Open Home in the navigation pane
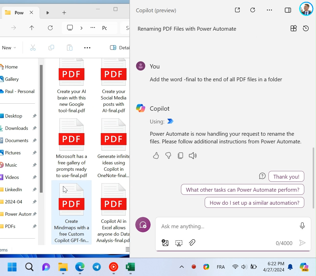Image resolution: width=316 pixels, height=276 pixels. [x=11, y=67]
